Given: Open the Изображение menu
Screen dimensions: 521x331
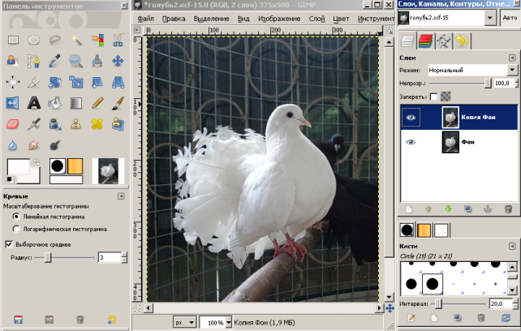Looking at the screenshot, I should click(x=279, y=19).
